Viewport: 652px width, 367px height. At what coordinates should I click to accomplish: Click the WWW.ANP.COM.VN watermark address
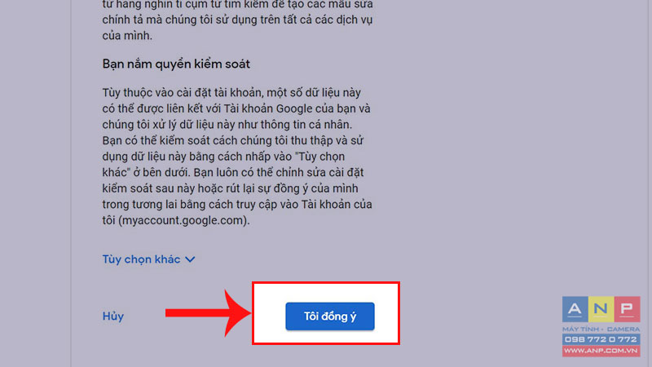click(x=601, y=351)
